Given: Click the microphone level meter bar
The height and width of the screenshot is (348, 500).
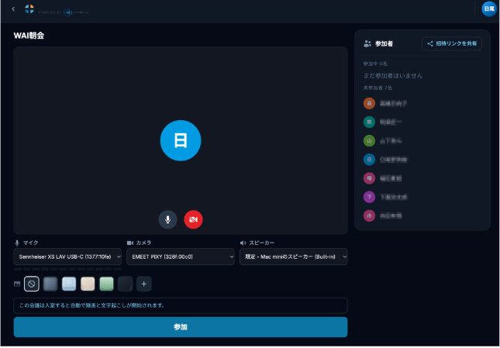Looking at the screenshot, I should [67, 269].
